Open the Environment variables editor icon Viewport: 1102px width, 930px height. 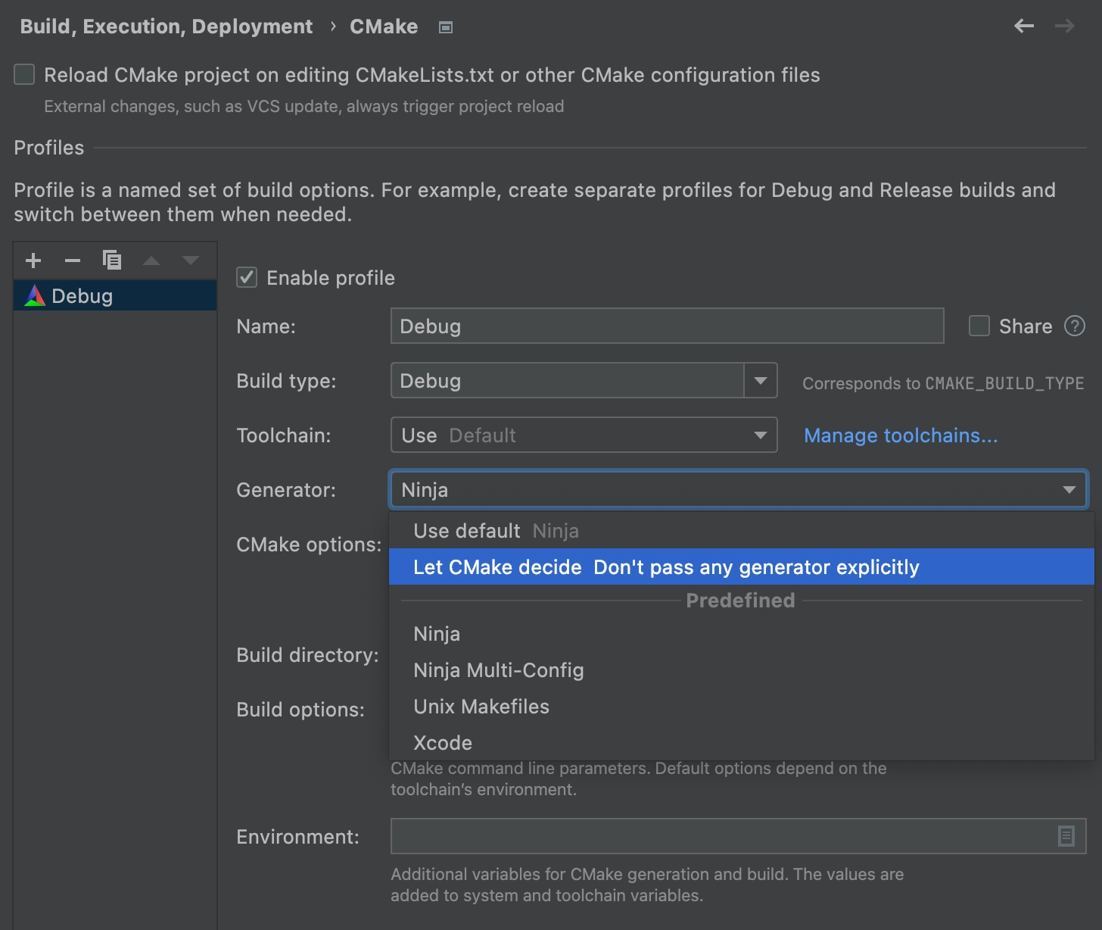coord(1066,836)
